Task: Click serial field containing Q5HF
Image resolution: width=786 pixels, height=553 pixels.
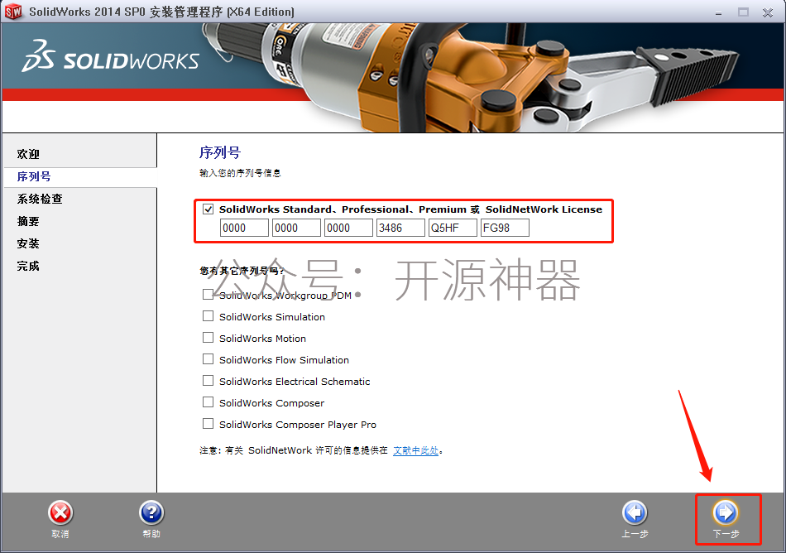Action: (453, 228)
